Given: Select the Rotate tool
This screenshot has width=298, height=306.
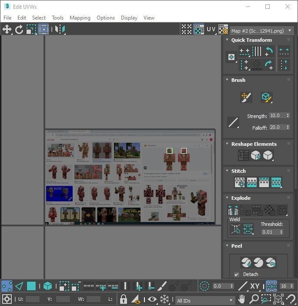Looking at the screenshot, I should [19, 30].
